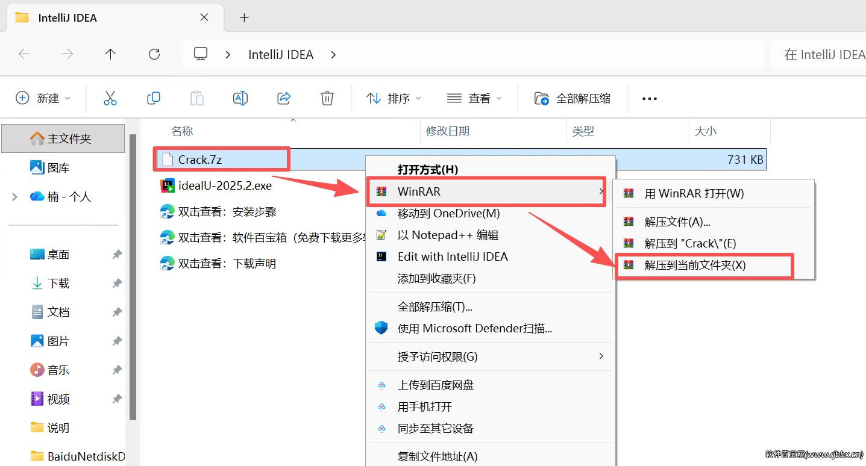Unpin 下载 with its pin icon
This screenshot has height=466, width=866.
(117, 284)
